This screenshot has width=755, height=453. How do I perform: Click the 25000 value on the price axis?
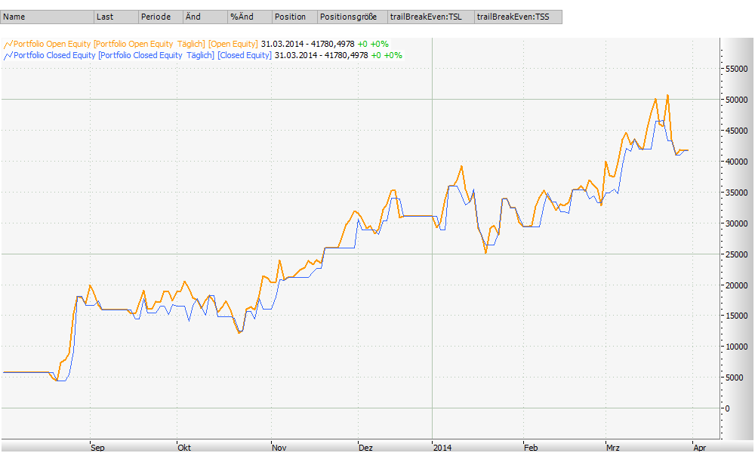click(737, 254)
